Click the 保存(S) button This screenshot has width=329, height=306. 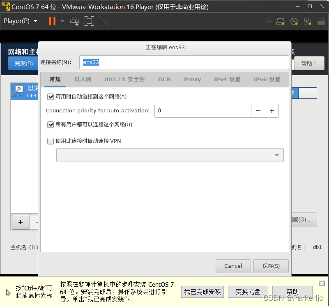[271, 266]
